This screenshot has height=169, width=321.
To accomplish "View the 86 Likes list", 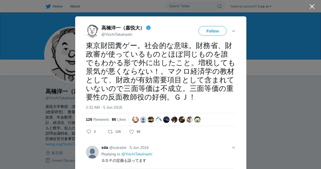I will click(119, 119).
